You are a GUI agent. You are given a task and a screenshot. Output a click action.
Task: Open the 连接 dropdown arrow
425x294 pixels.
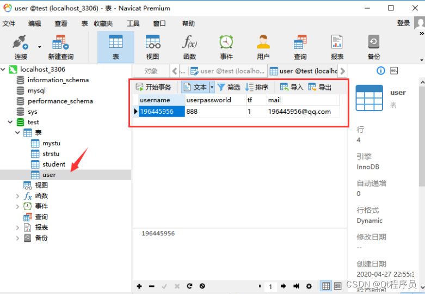click(x=40, y=47)
